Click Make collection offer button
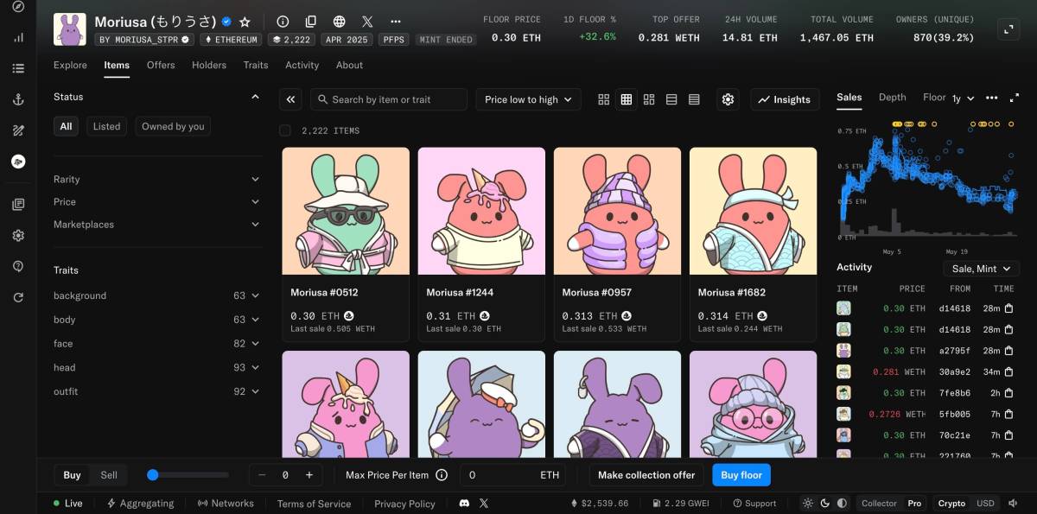1037x514 pixels. pyautogui.click(x=646, y=475)
